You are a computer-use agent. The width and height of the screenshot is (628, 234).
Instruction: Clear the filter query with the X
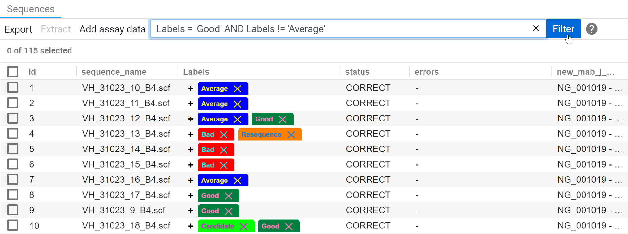536,28
